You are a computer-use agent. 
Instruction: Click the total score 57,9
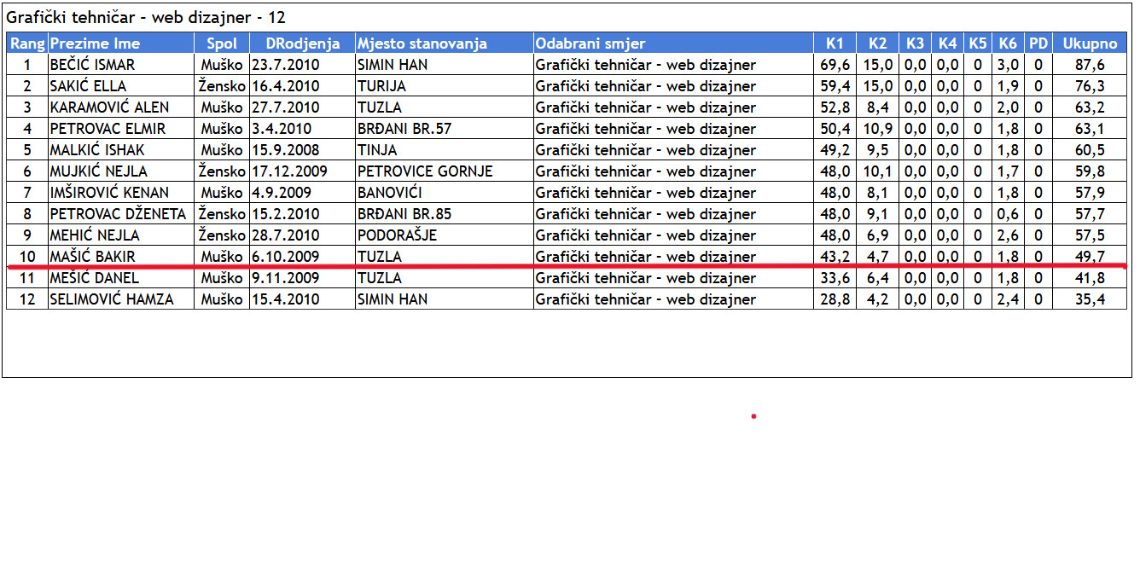click(1090, 193)
